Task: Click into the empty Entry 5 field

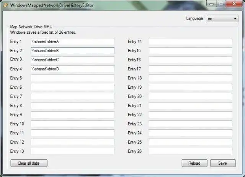Action: [72, 78]
